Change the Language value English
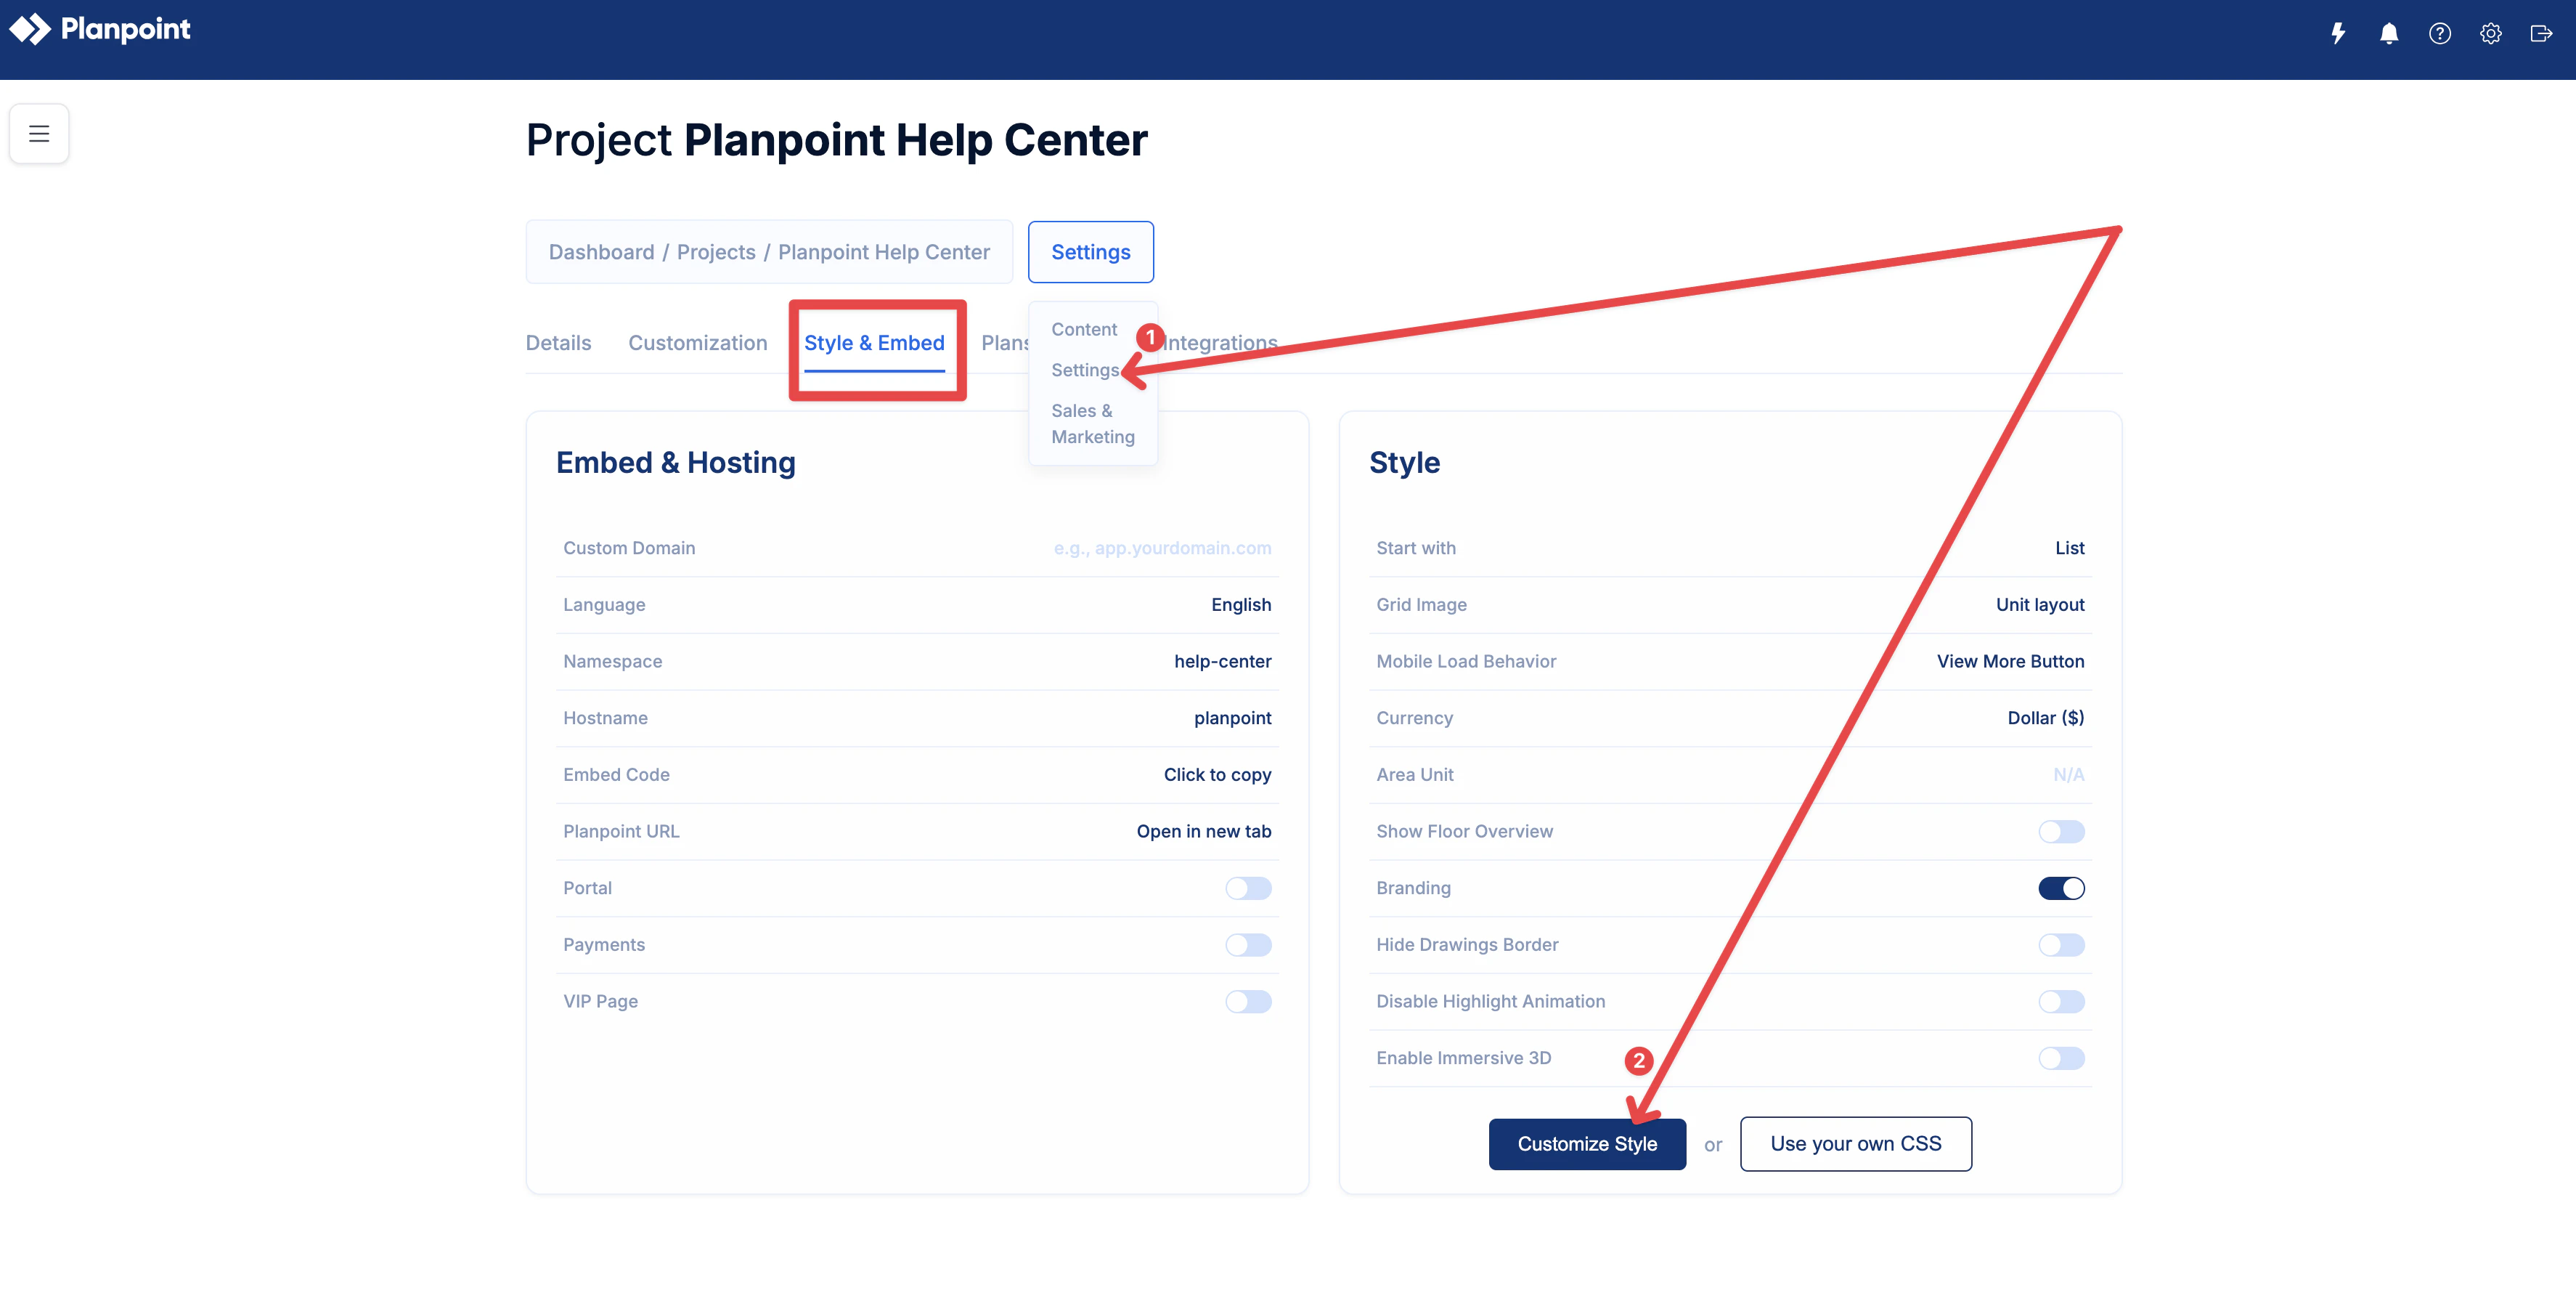2576x1293 pixels. pyautogui.click(x=1240, y=604)
